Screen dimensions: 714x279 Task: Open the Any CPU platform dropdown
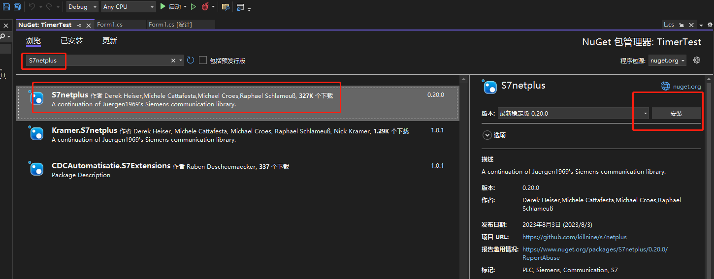pyautogui.click(x=128, y=7)
